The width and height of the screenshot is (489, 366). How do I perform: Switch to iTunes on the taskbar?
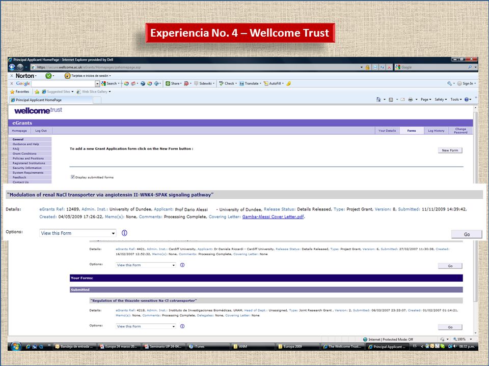click(x=208, y=346)
